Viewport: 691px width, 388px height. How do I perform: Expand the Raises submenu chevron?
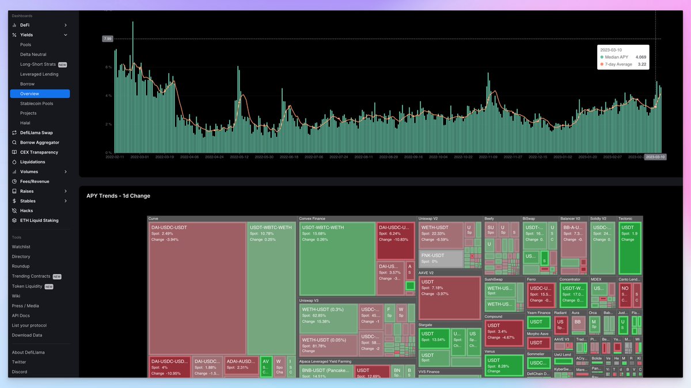point(66,191)
